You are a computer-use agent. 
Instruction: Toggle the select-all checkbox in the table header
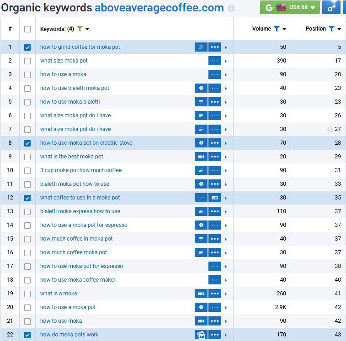(x=27, y=29)
